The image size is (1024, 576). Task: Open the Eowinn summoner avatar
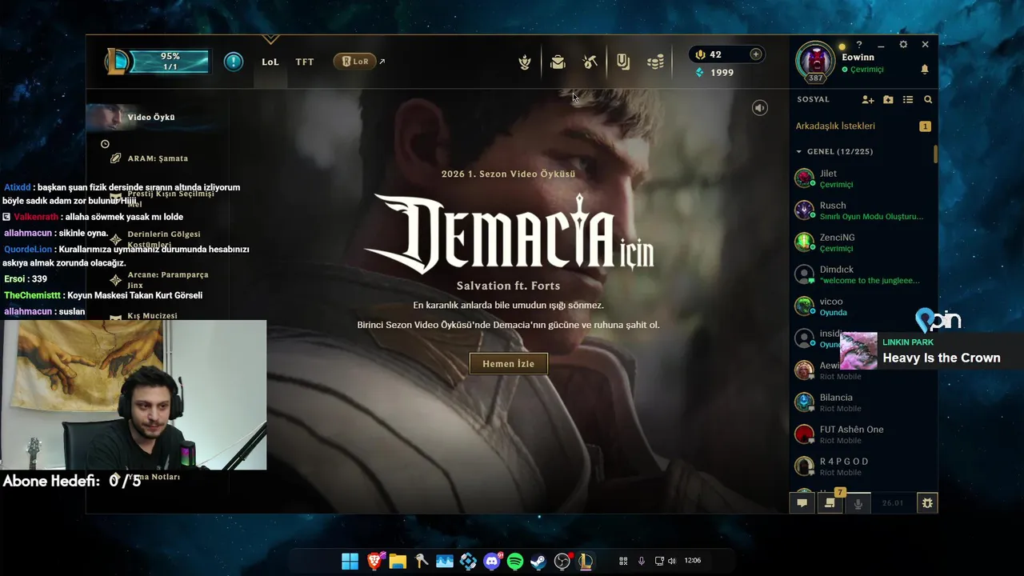[x=815, y=62]
